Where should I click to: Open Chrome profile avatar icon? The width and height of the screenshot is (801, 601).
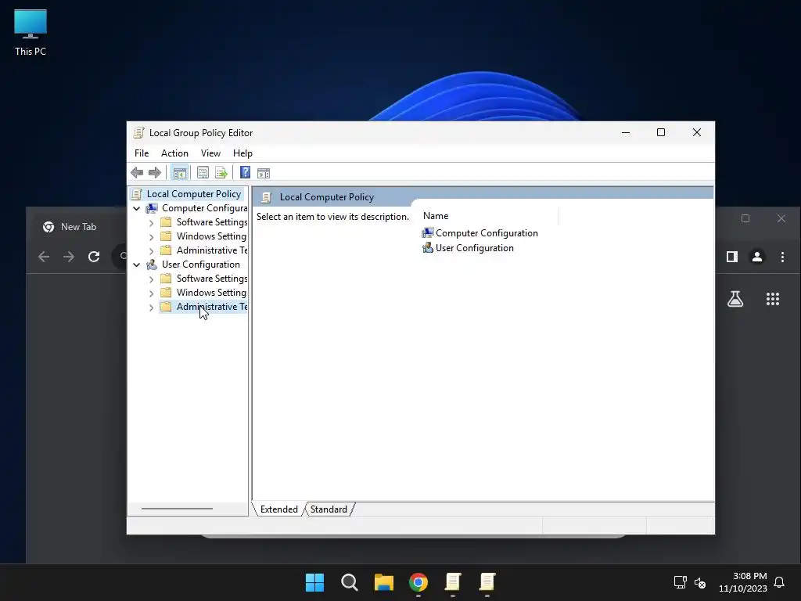pyautogui.click(x=757, y=257)
